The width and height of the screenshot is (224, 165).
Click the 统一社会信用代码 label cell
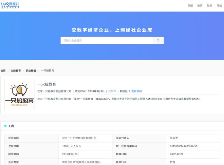coord(139,146)
